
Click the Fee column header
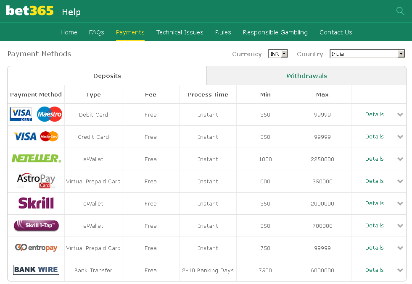pos(151,94)
